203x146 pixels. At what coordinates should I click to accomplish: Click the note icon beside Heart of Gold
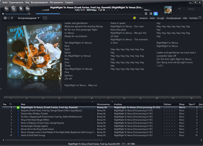pyautogui.click(x=18, y=135)
